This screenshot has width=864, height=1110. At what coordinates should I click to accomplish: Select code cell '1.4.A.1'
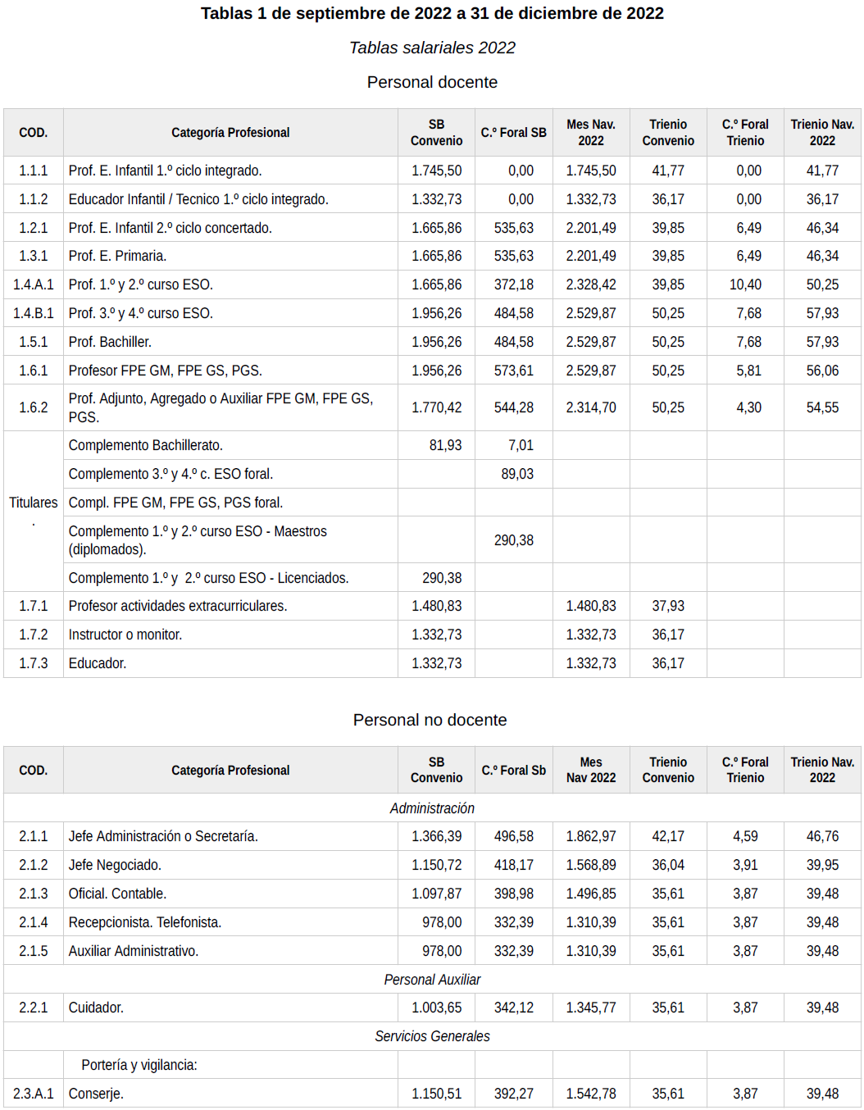pos(34,284)
